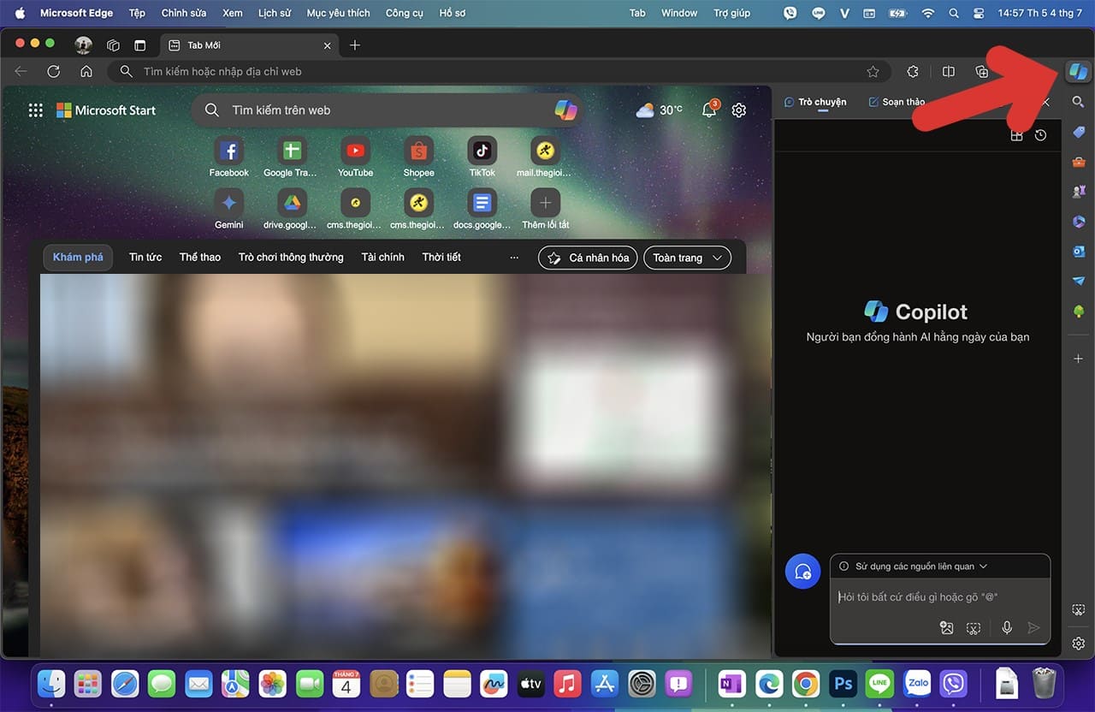Add this page to favorites star
1095x712 pixels.
pos(873,72)
